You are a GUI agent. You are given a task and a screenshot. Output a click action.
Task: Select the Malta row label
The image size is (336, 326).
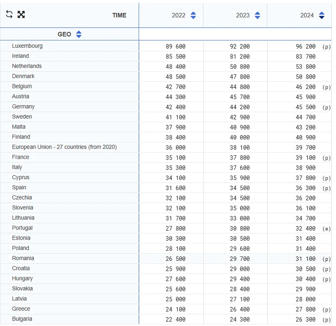point(19,126)
